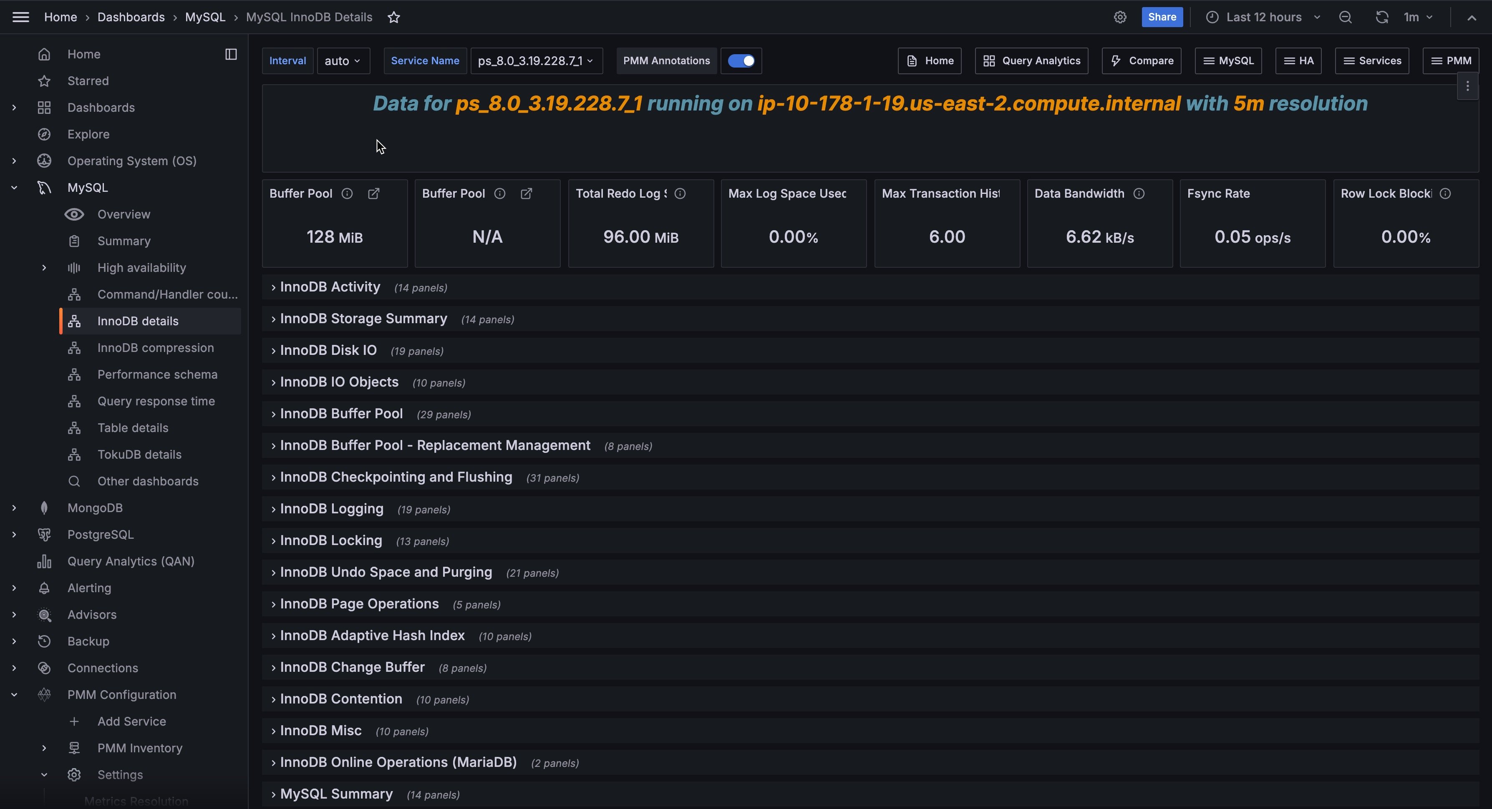This screenshot has width=1492, height=809.
Task: Open the Compare dashboard link
Action: pos(1141,61)
